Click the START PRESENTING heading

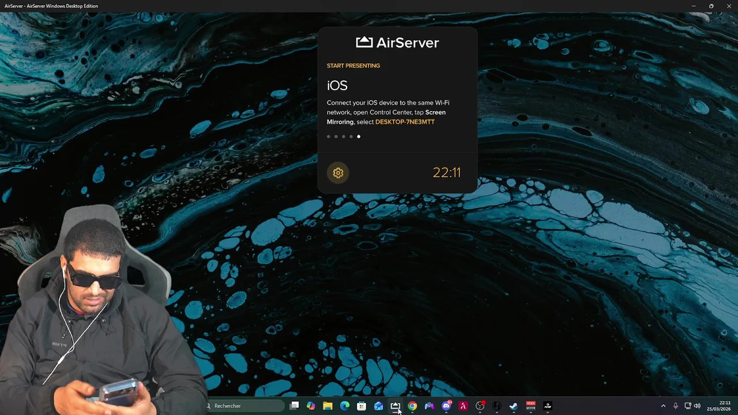[353, 66]
